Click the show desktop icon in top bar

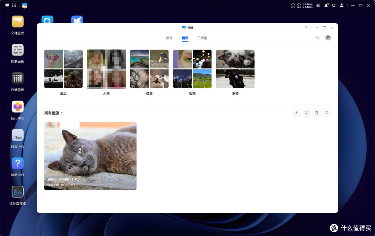coord(7,5)
